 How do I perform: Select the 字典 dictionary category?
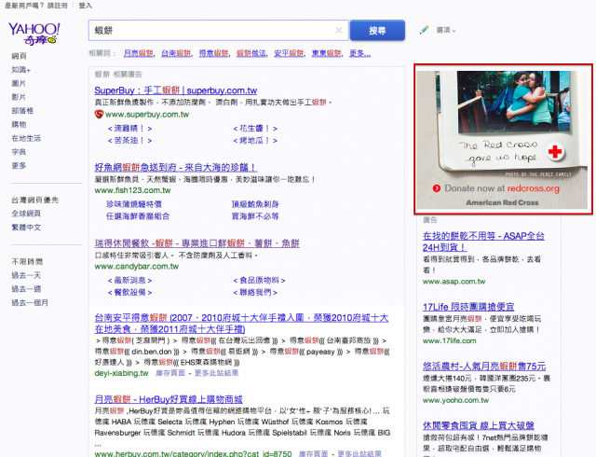tap(19, 152)
